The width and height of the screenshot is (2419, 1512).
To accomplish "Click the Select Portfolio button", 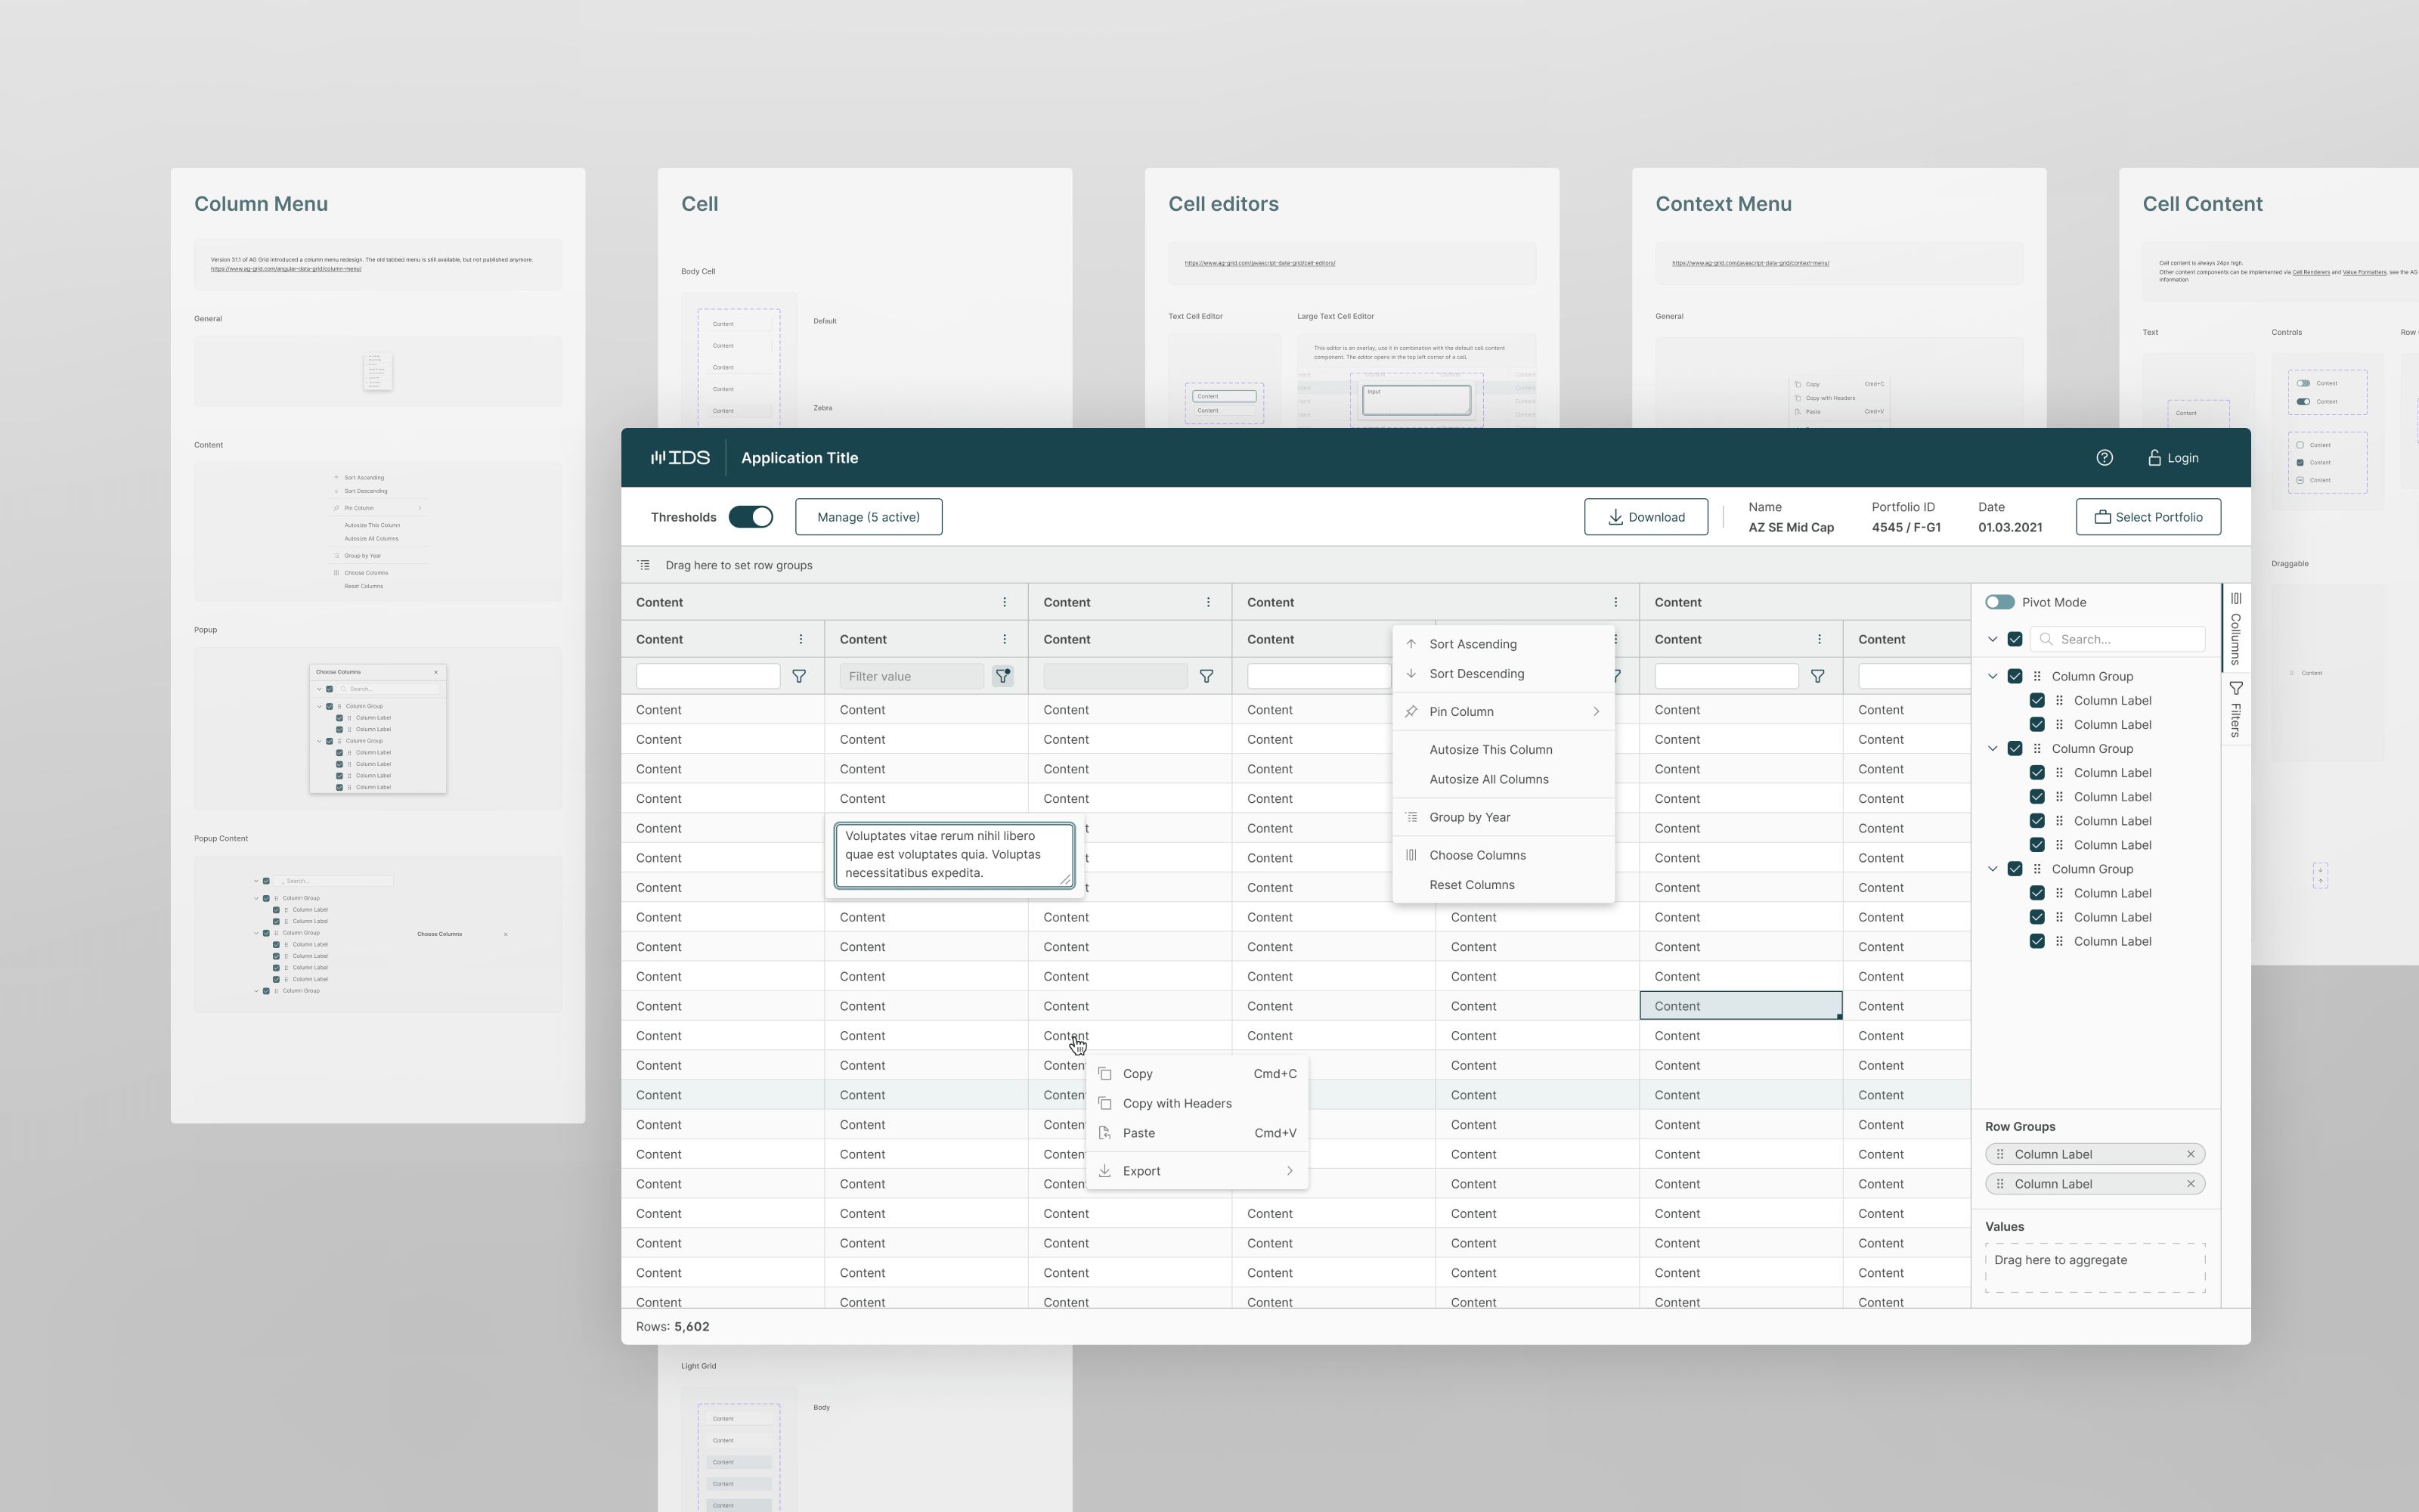I will pos(2148,516).
